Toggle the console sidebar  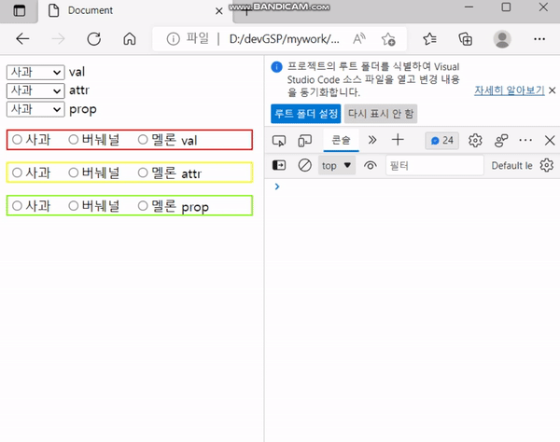279,166
